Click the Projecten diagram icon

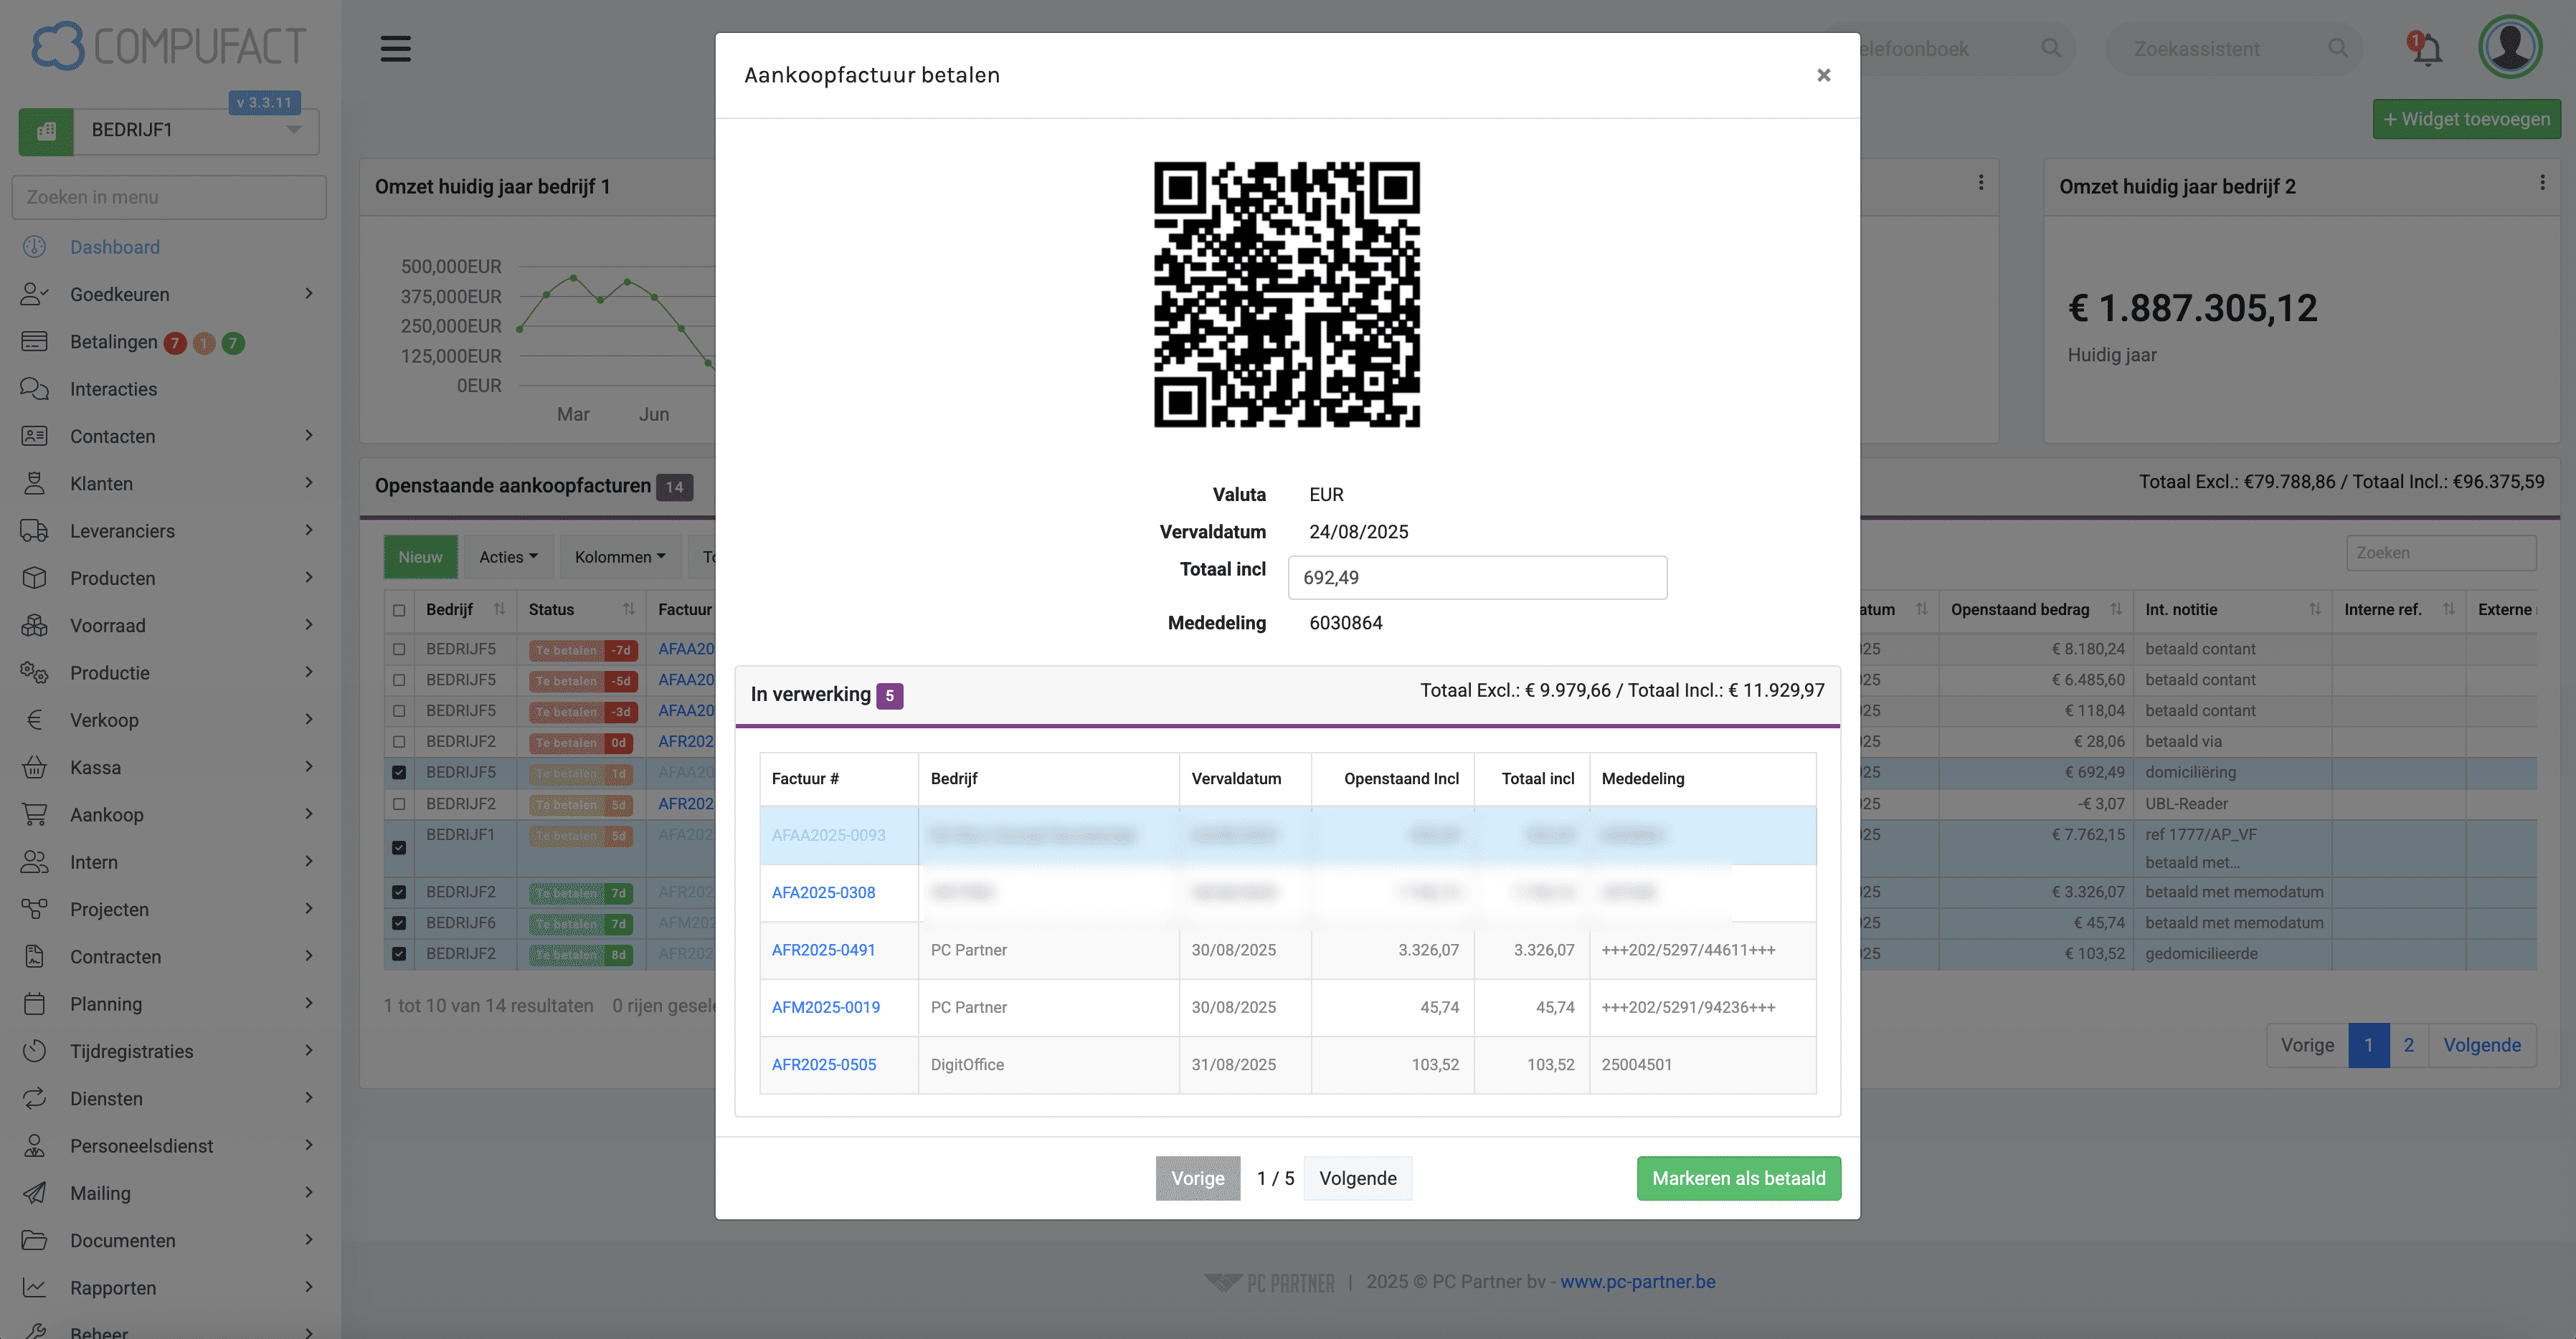34,910
